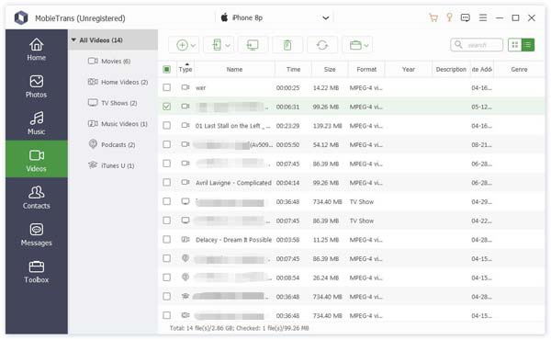Expand the briefcase tools dropdown arrow
This screenshot has height=340, width=551.
tap(366, 45)
